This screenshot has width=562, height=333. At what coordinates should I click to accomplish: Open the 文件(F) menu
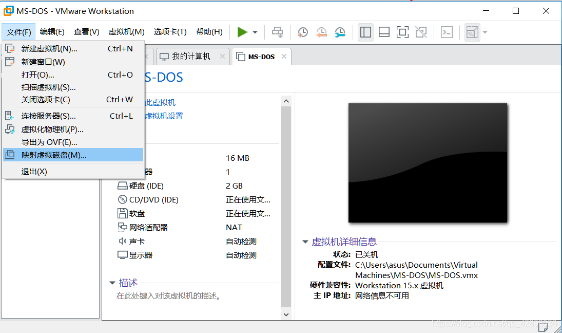[18, 32]
